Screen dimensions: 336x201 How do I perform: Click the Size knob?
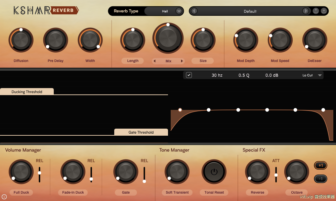click(x=203, y=40)
